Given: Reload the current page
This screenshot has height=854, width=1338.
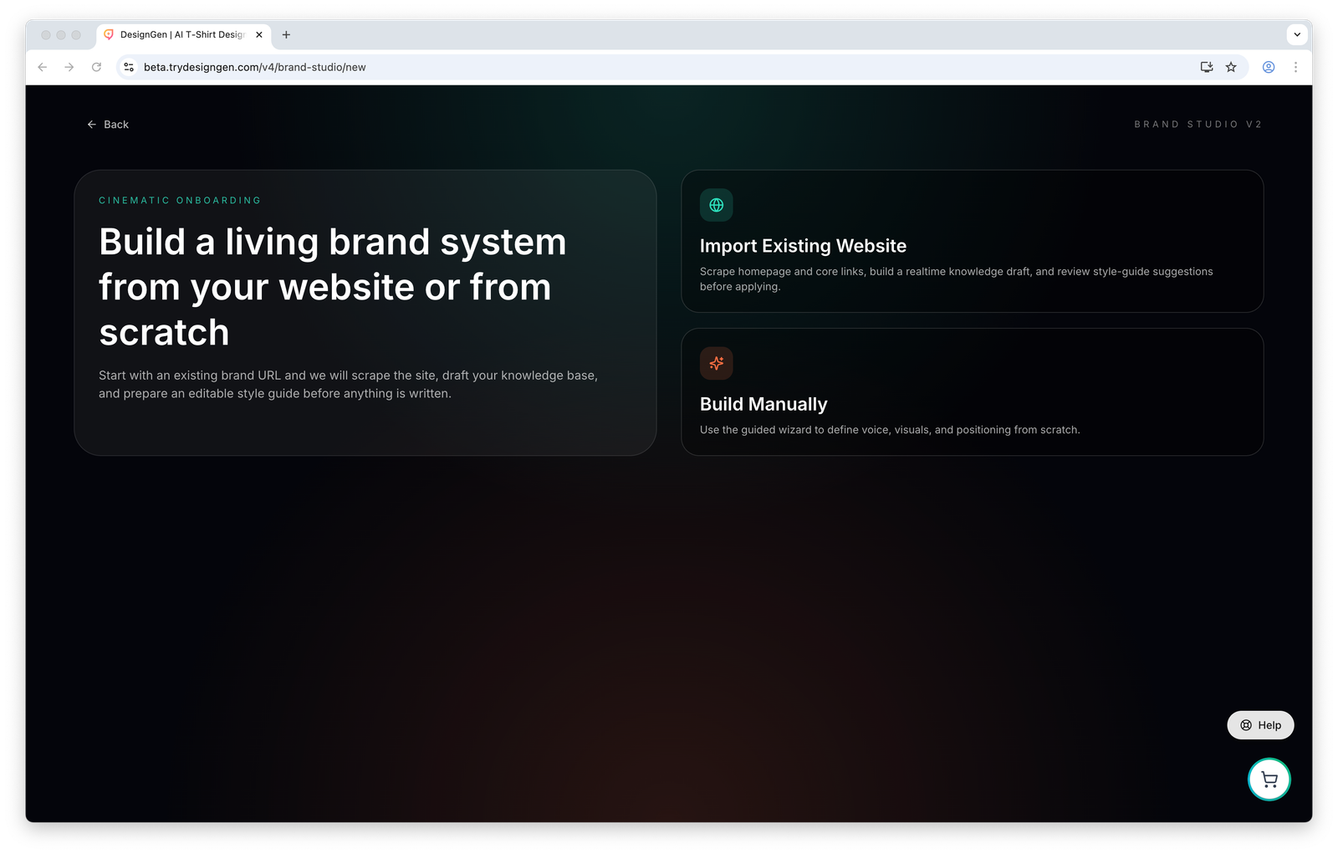Looking at the screenshot, I should (x=96, y=67).
